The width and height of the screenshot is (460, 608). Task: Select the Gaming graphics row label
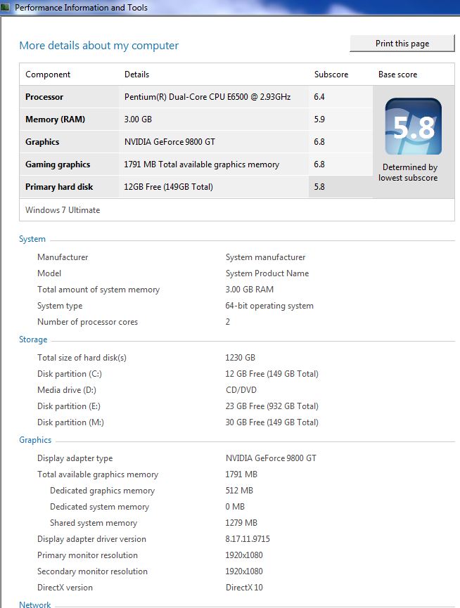[58, 164]
